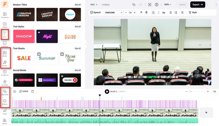This screenshot has height=126, width=219.
Task: Click the Speech button in toolbar
Action: (95, 12)
